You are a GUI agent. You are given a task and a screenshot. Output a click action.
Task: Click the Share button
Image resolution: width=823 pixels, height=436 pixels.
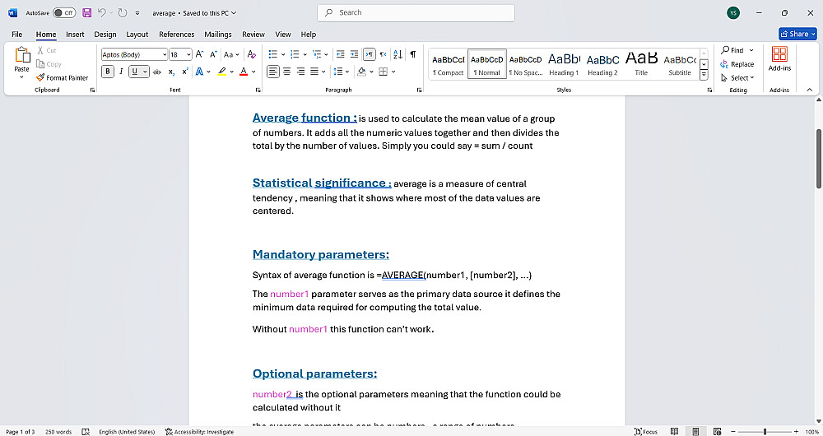click(797, 34)
